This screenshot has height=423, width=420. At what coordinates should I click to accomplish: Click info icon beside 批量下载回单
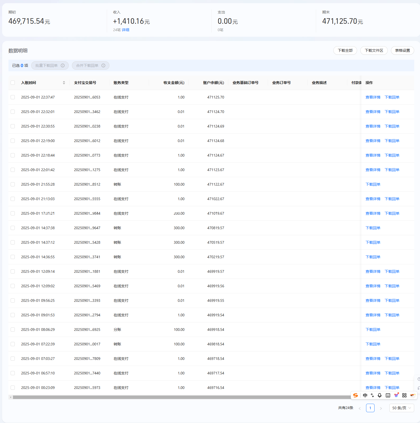[x=63, y=65]
